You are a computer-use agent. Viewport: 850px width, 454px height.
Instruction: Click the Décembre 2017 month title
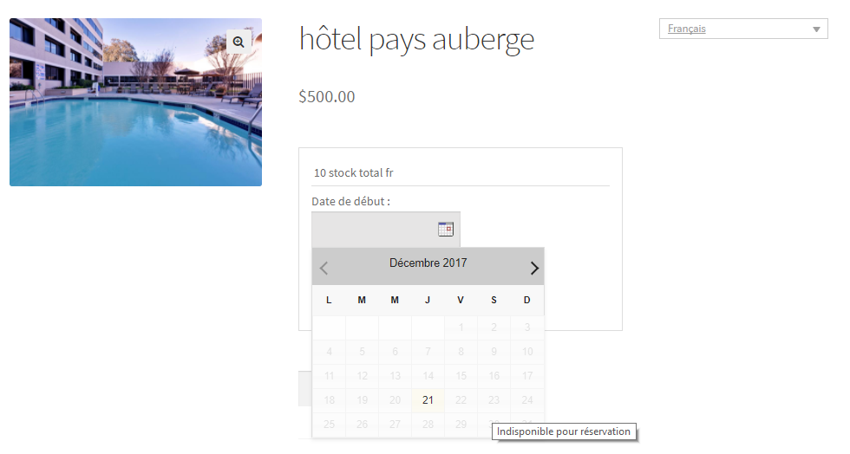pos(428,263)
